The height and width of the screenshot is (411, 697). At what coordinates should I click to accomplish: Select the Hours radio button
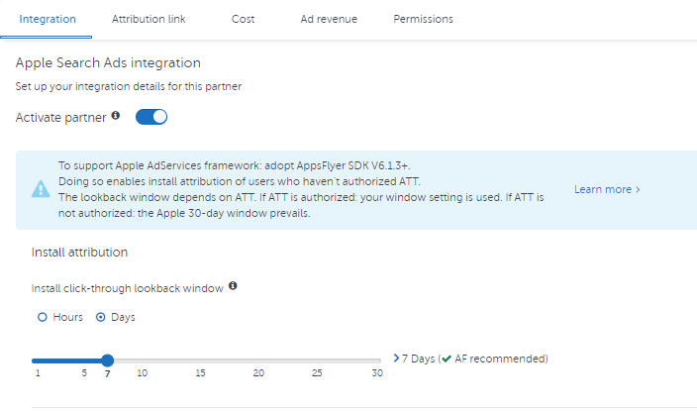[x=43, y=317]
